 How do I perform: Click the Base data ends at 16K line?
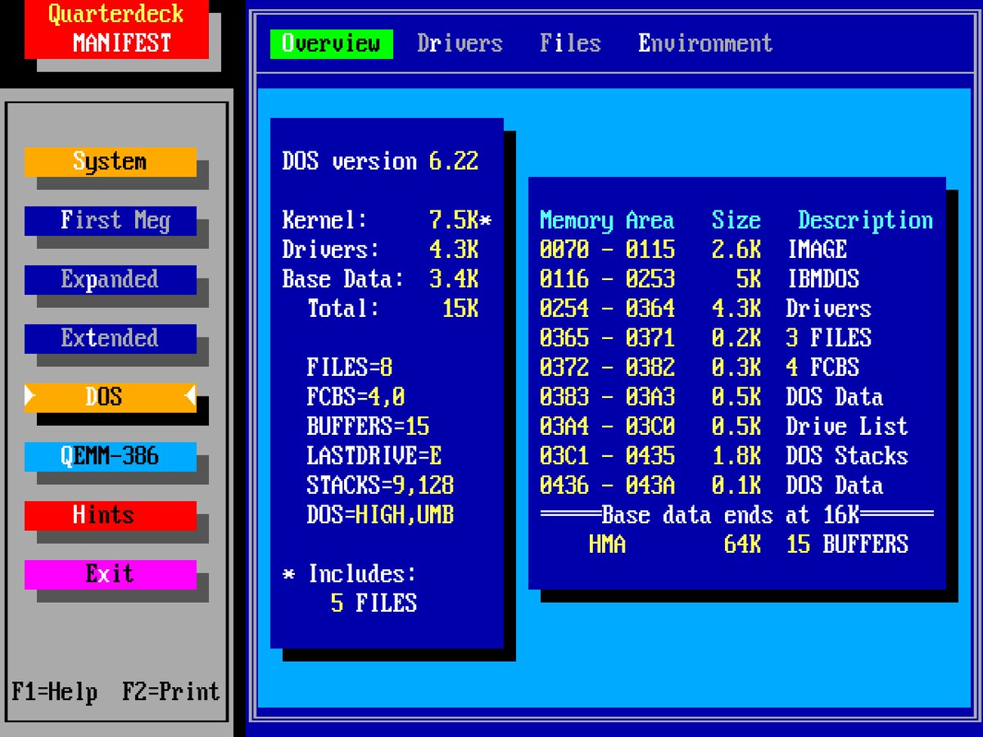(736, 515)
